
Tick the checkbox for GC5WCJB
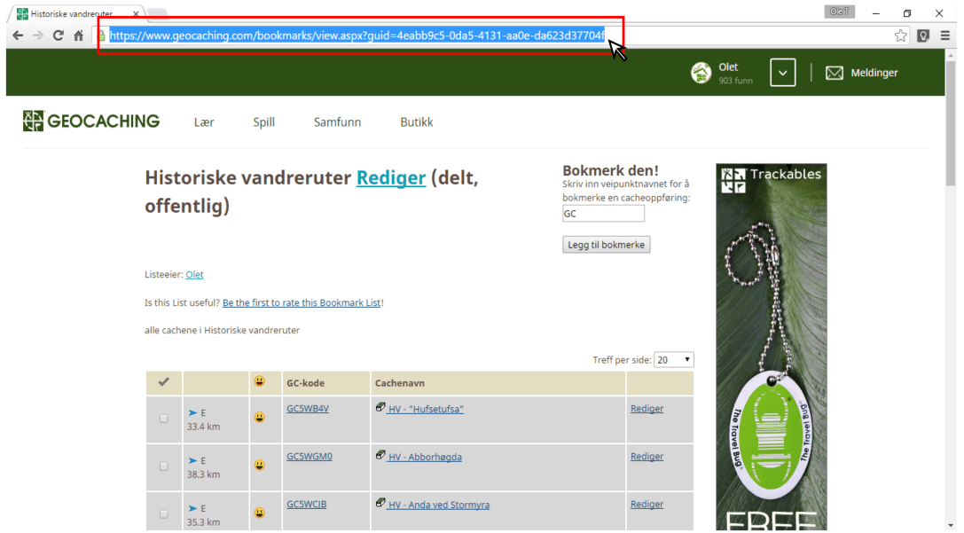(x=163, y=513)
